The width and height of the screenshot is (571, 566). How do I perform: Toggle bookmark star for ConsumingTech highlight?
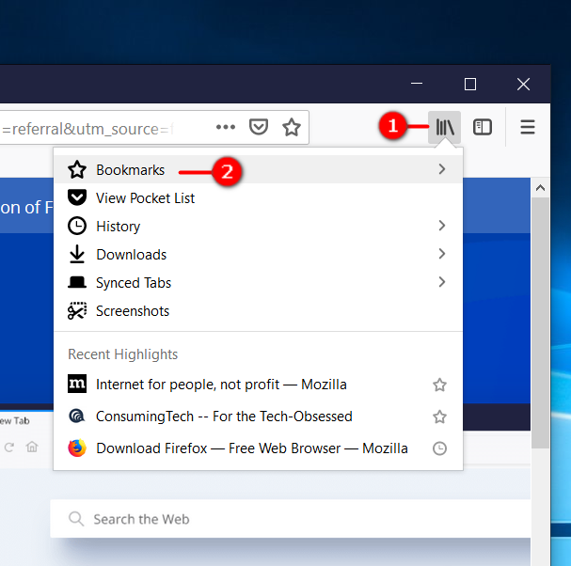(x=439, y=417)
